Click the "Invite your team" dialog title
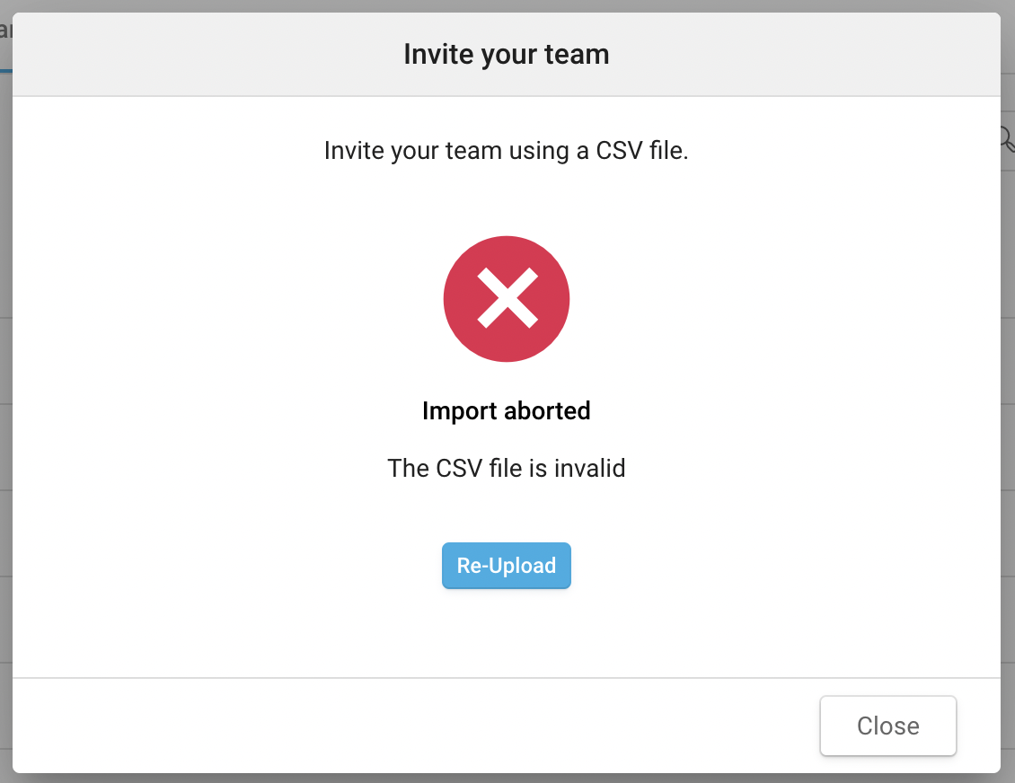The height and width of the screenshot is (783, 1015). pyautogui.click(x=507, y=54)
